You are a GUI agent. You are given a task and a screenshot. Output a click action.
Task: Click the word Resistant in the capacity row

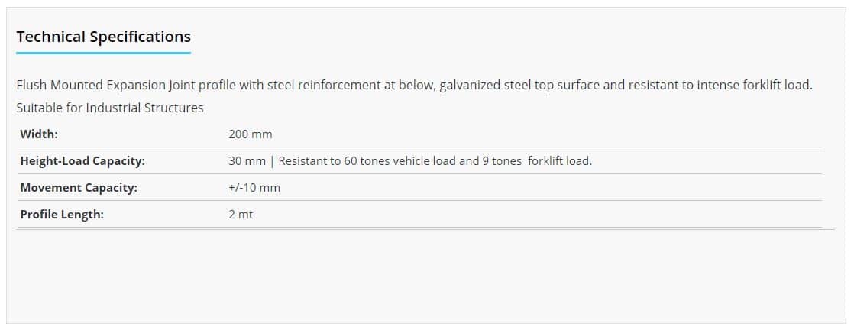tap(303, 161)
